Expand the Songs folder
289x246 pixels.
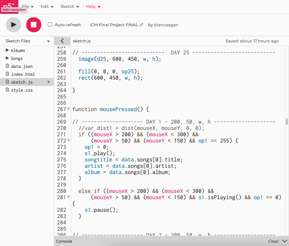coord(7,58)
